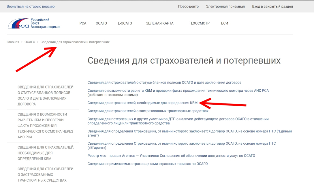Open Реестр мест продаж Агентов link
The image size is (314, 183).
click(171, 156)
